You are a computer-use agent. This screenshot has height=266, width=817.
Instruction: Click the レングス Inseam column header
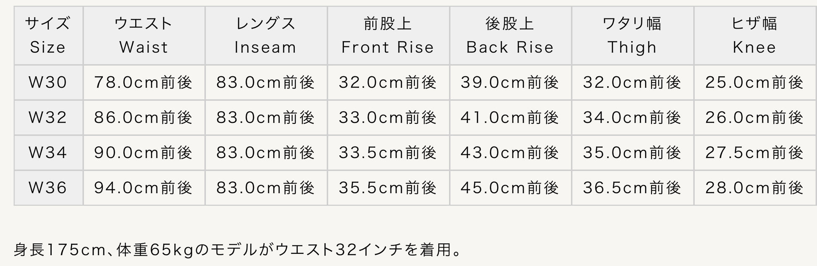266,35
